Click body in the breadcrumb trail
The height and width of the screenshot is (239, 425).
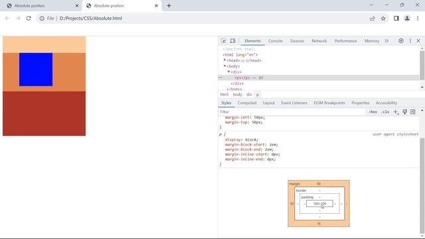pos(237,94)
